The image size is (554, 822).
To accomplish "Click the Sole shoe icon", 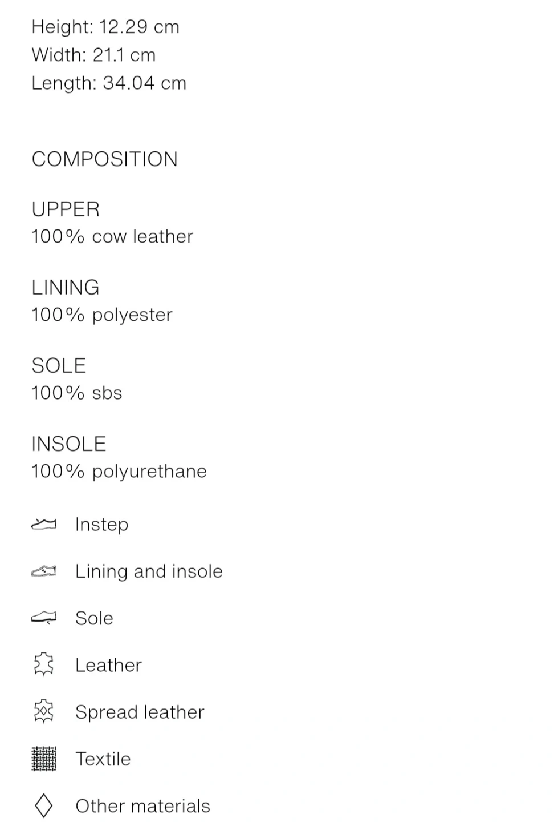I will coord(44,618).
